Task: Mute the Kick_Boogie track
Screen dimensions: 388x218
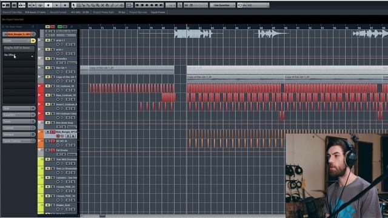Action: [47, 132]
